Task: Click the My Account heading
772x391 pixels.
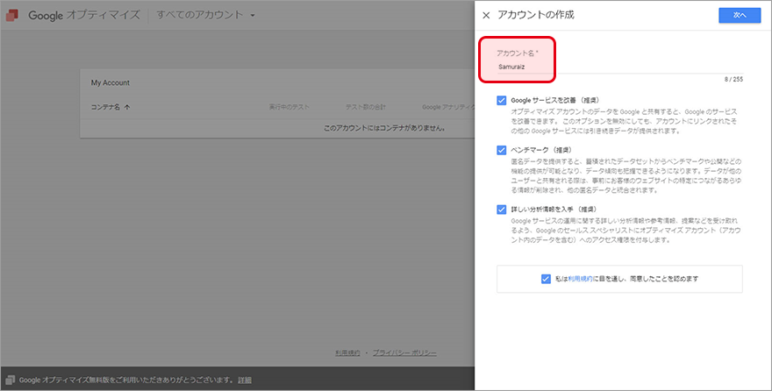Action: [x=111, y=82]
